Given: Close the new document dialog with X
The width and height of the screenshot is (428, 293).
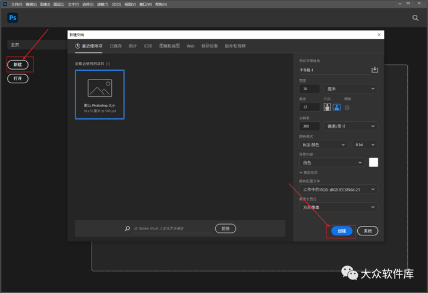Looking at the screenshot, I should pos(379,34).
